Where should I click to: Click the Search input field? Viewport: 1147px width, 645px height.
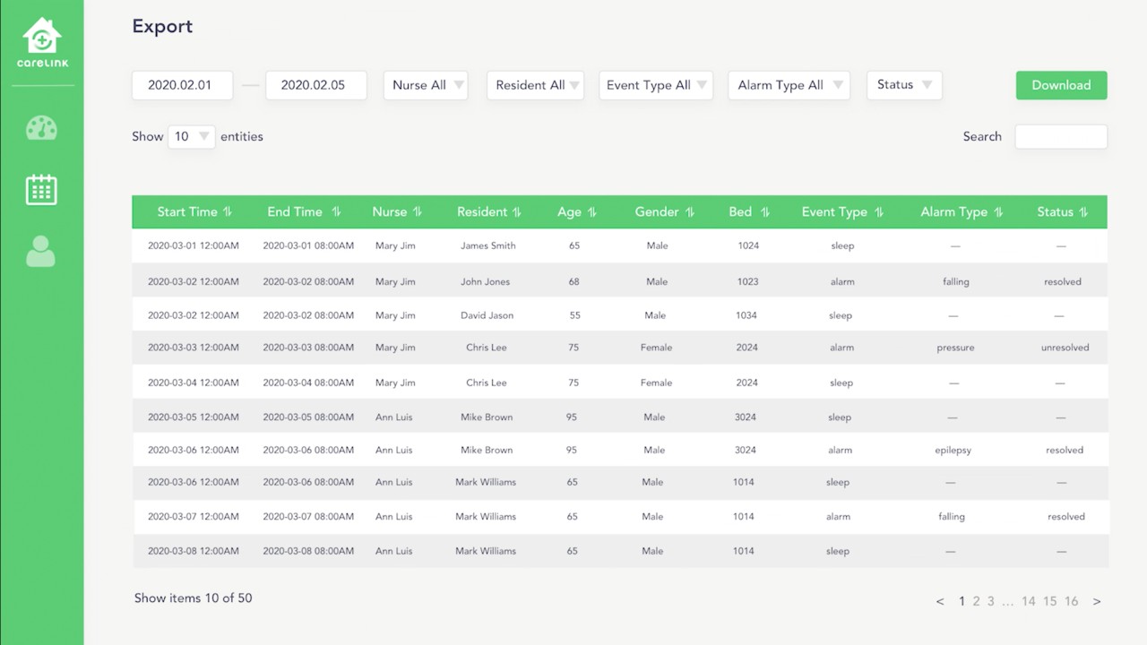pos(1061,136)
